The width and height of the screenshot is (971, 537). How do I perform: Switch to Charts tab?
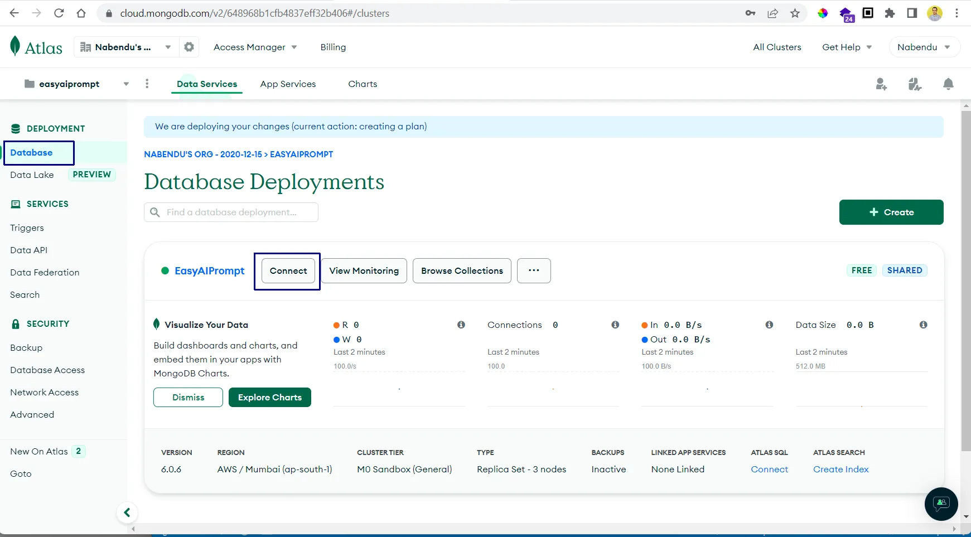[363, 84]
